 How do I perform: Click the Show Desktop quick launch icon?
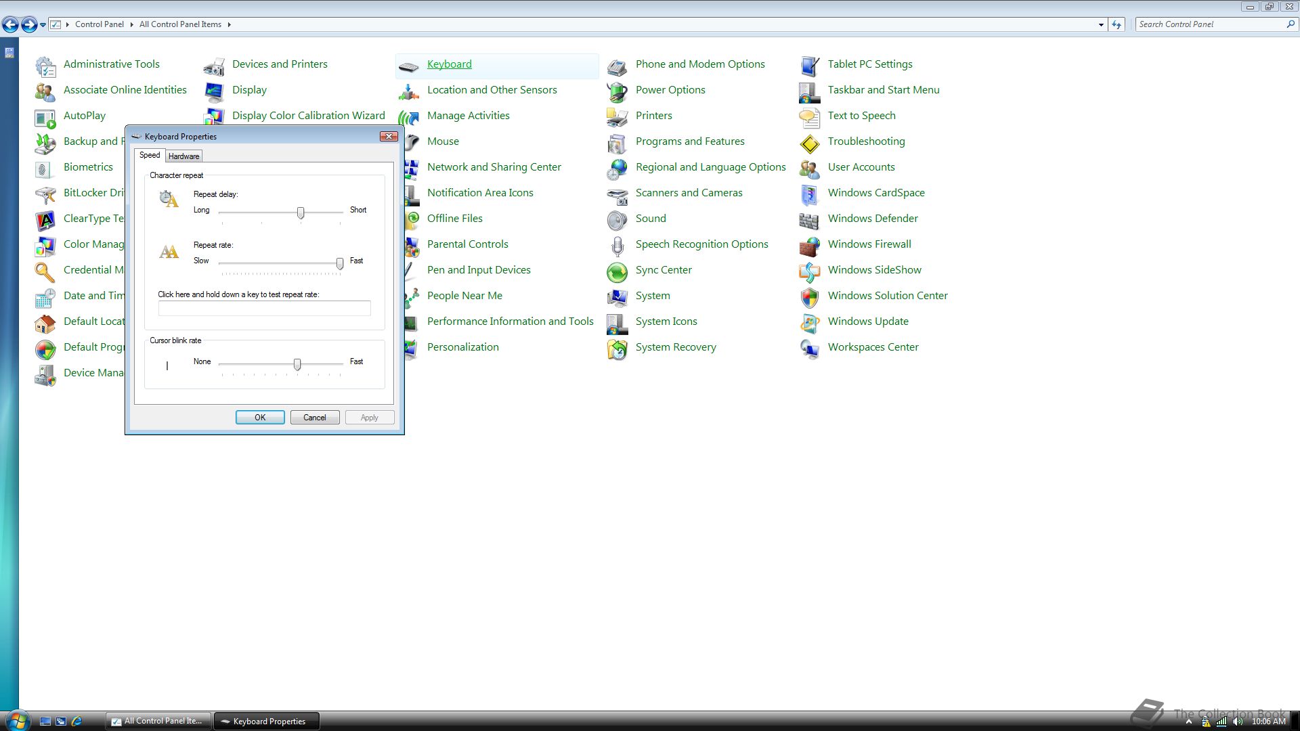pos(45,722)
